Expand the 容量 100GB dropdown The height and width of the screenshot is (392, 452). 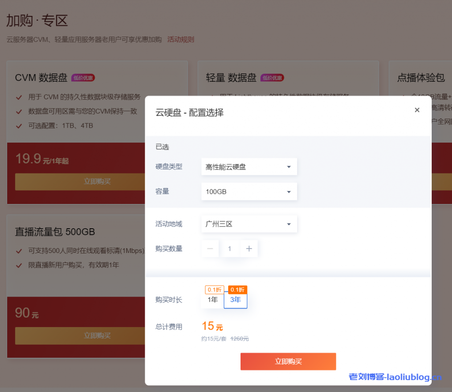pyautogui.click(x=249, y=192)
